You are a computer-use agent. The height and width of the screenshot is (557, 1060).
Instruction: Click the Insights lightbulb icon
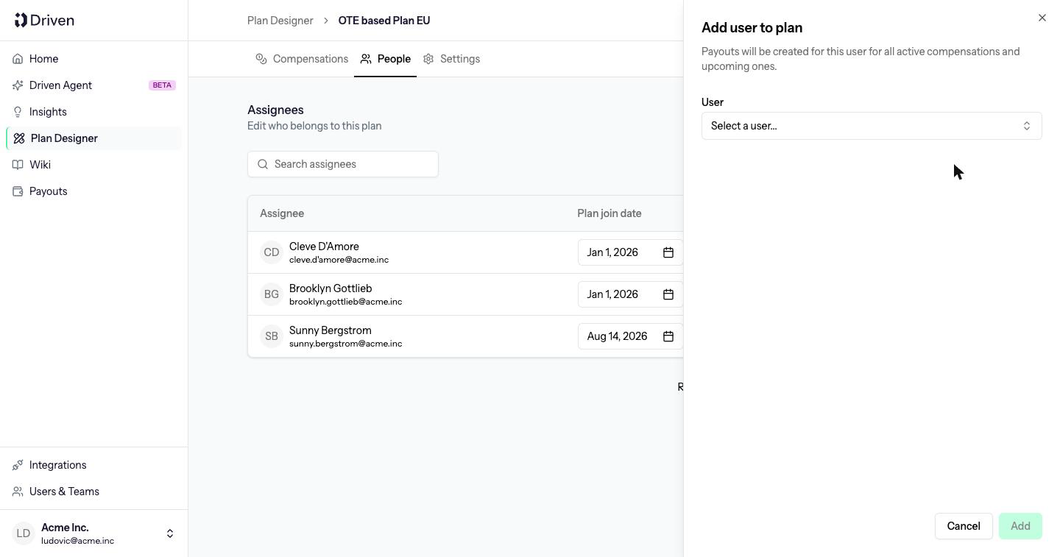(18, 112)
